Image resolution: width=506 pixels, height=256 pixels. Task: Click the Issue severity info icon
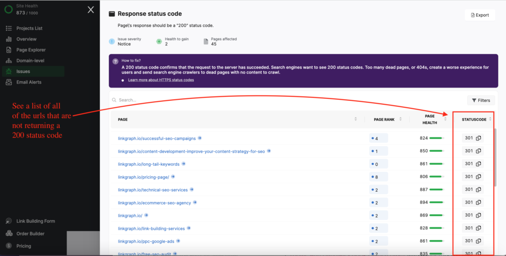[112, 42]
